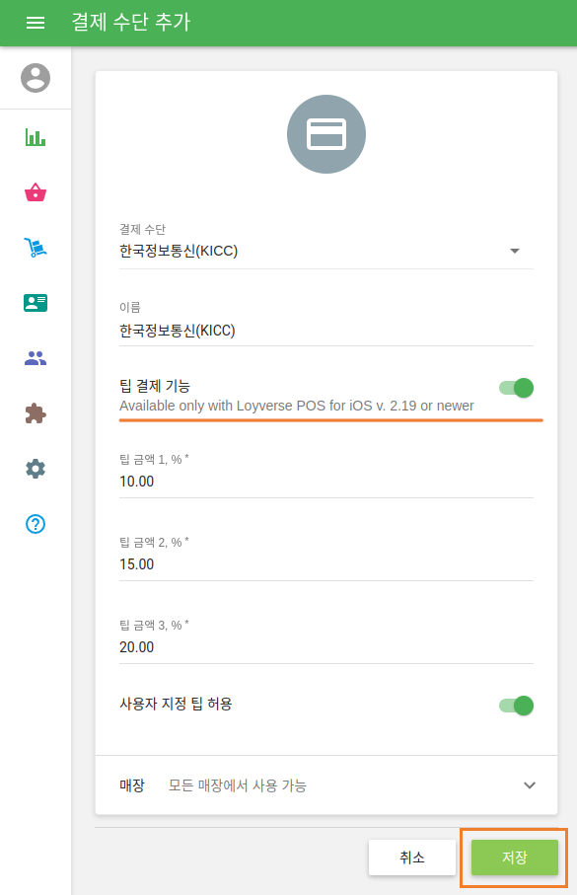Click the credit card payment avatar icon
The height and width of the screenshot is (895, 577).
click(325, 133)
